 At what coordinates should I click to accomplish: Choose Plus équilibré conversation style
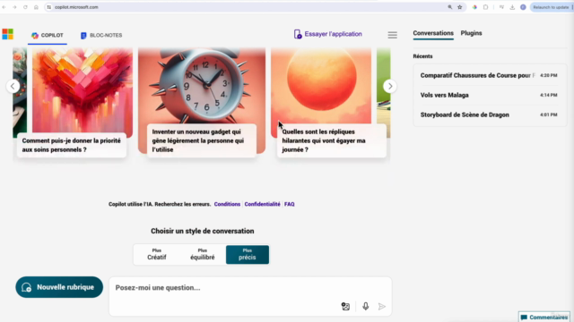click(203, 254)
